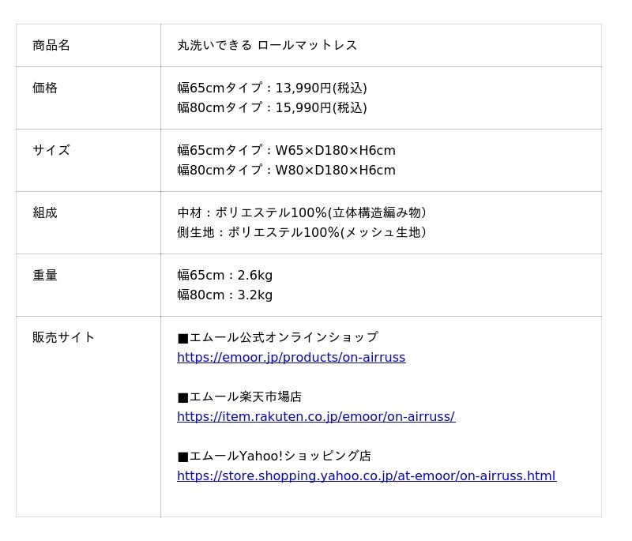Click the 販売サイト row label

tap(64, 338)
